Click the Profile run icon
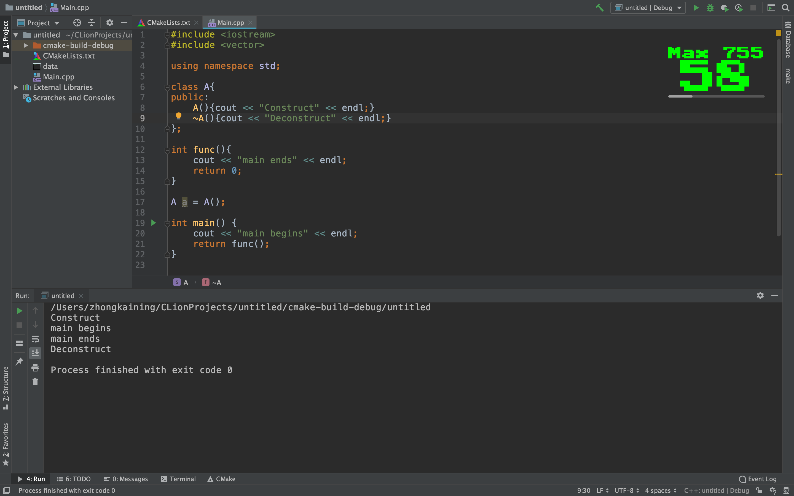This screenshot has width=794, height=496. [x=739, y=7]
